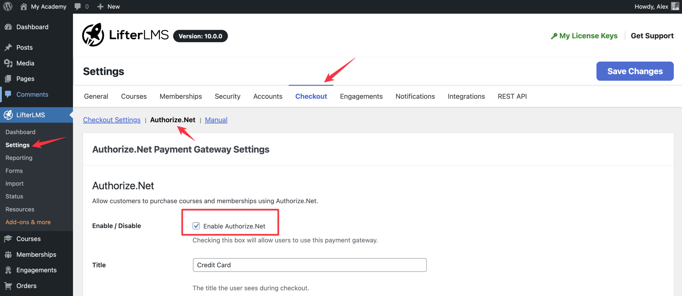Viewport: 682px width, 296px height.
Task: Open LifterLMS Settings submenu item
Action: point(18,145)
